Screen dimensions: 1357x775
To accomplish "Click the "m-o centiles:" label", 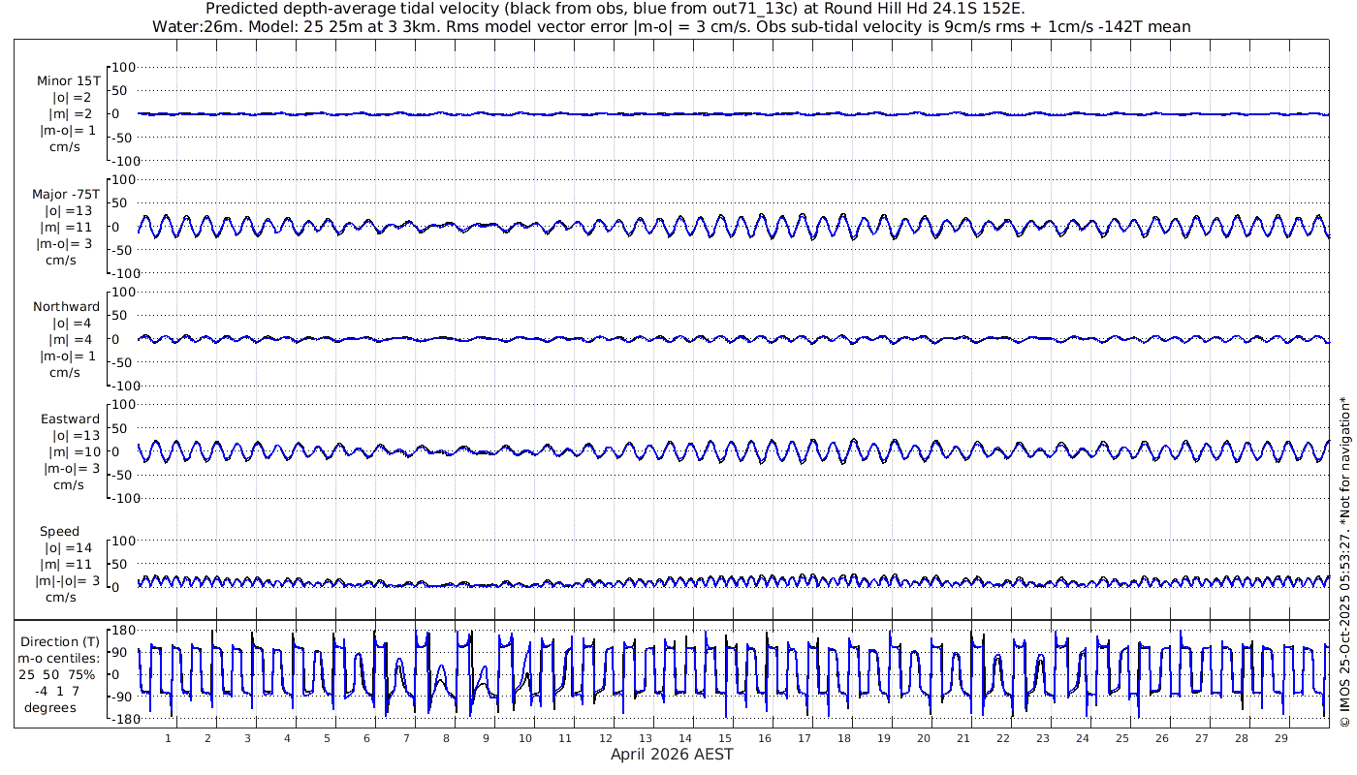I will (x=60, y=659).
